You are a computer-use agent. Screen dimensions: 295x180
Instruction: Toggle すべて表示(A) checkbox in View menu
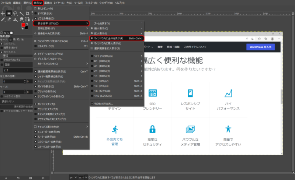pyautogui.click(x=35, y=14)
